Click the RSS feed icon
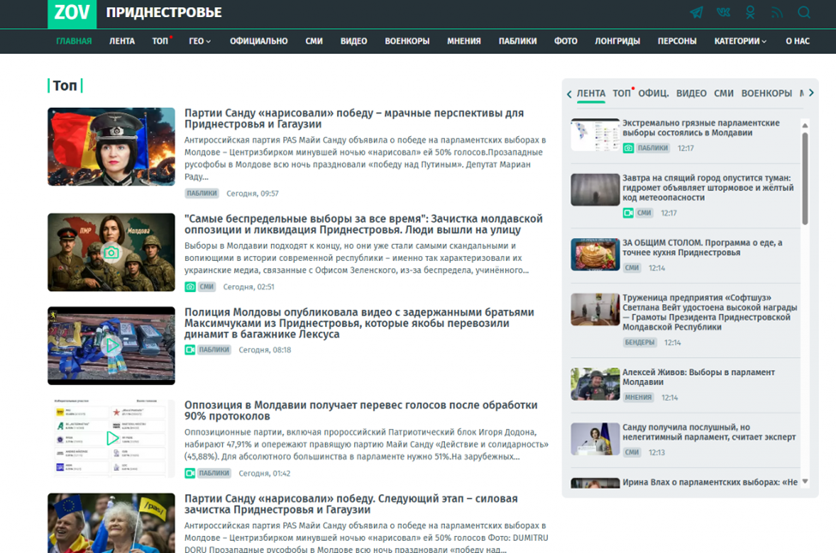The height and width of the screenshot is (553, 836). point(777,13)
